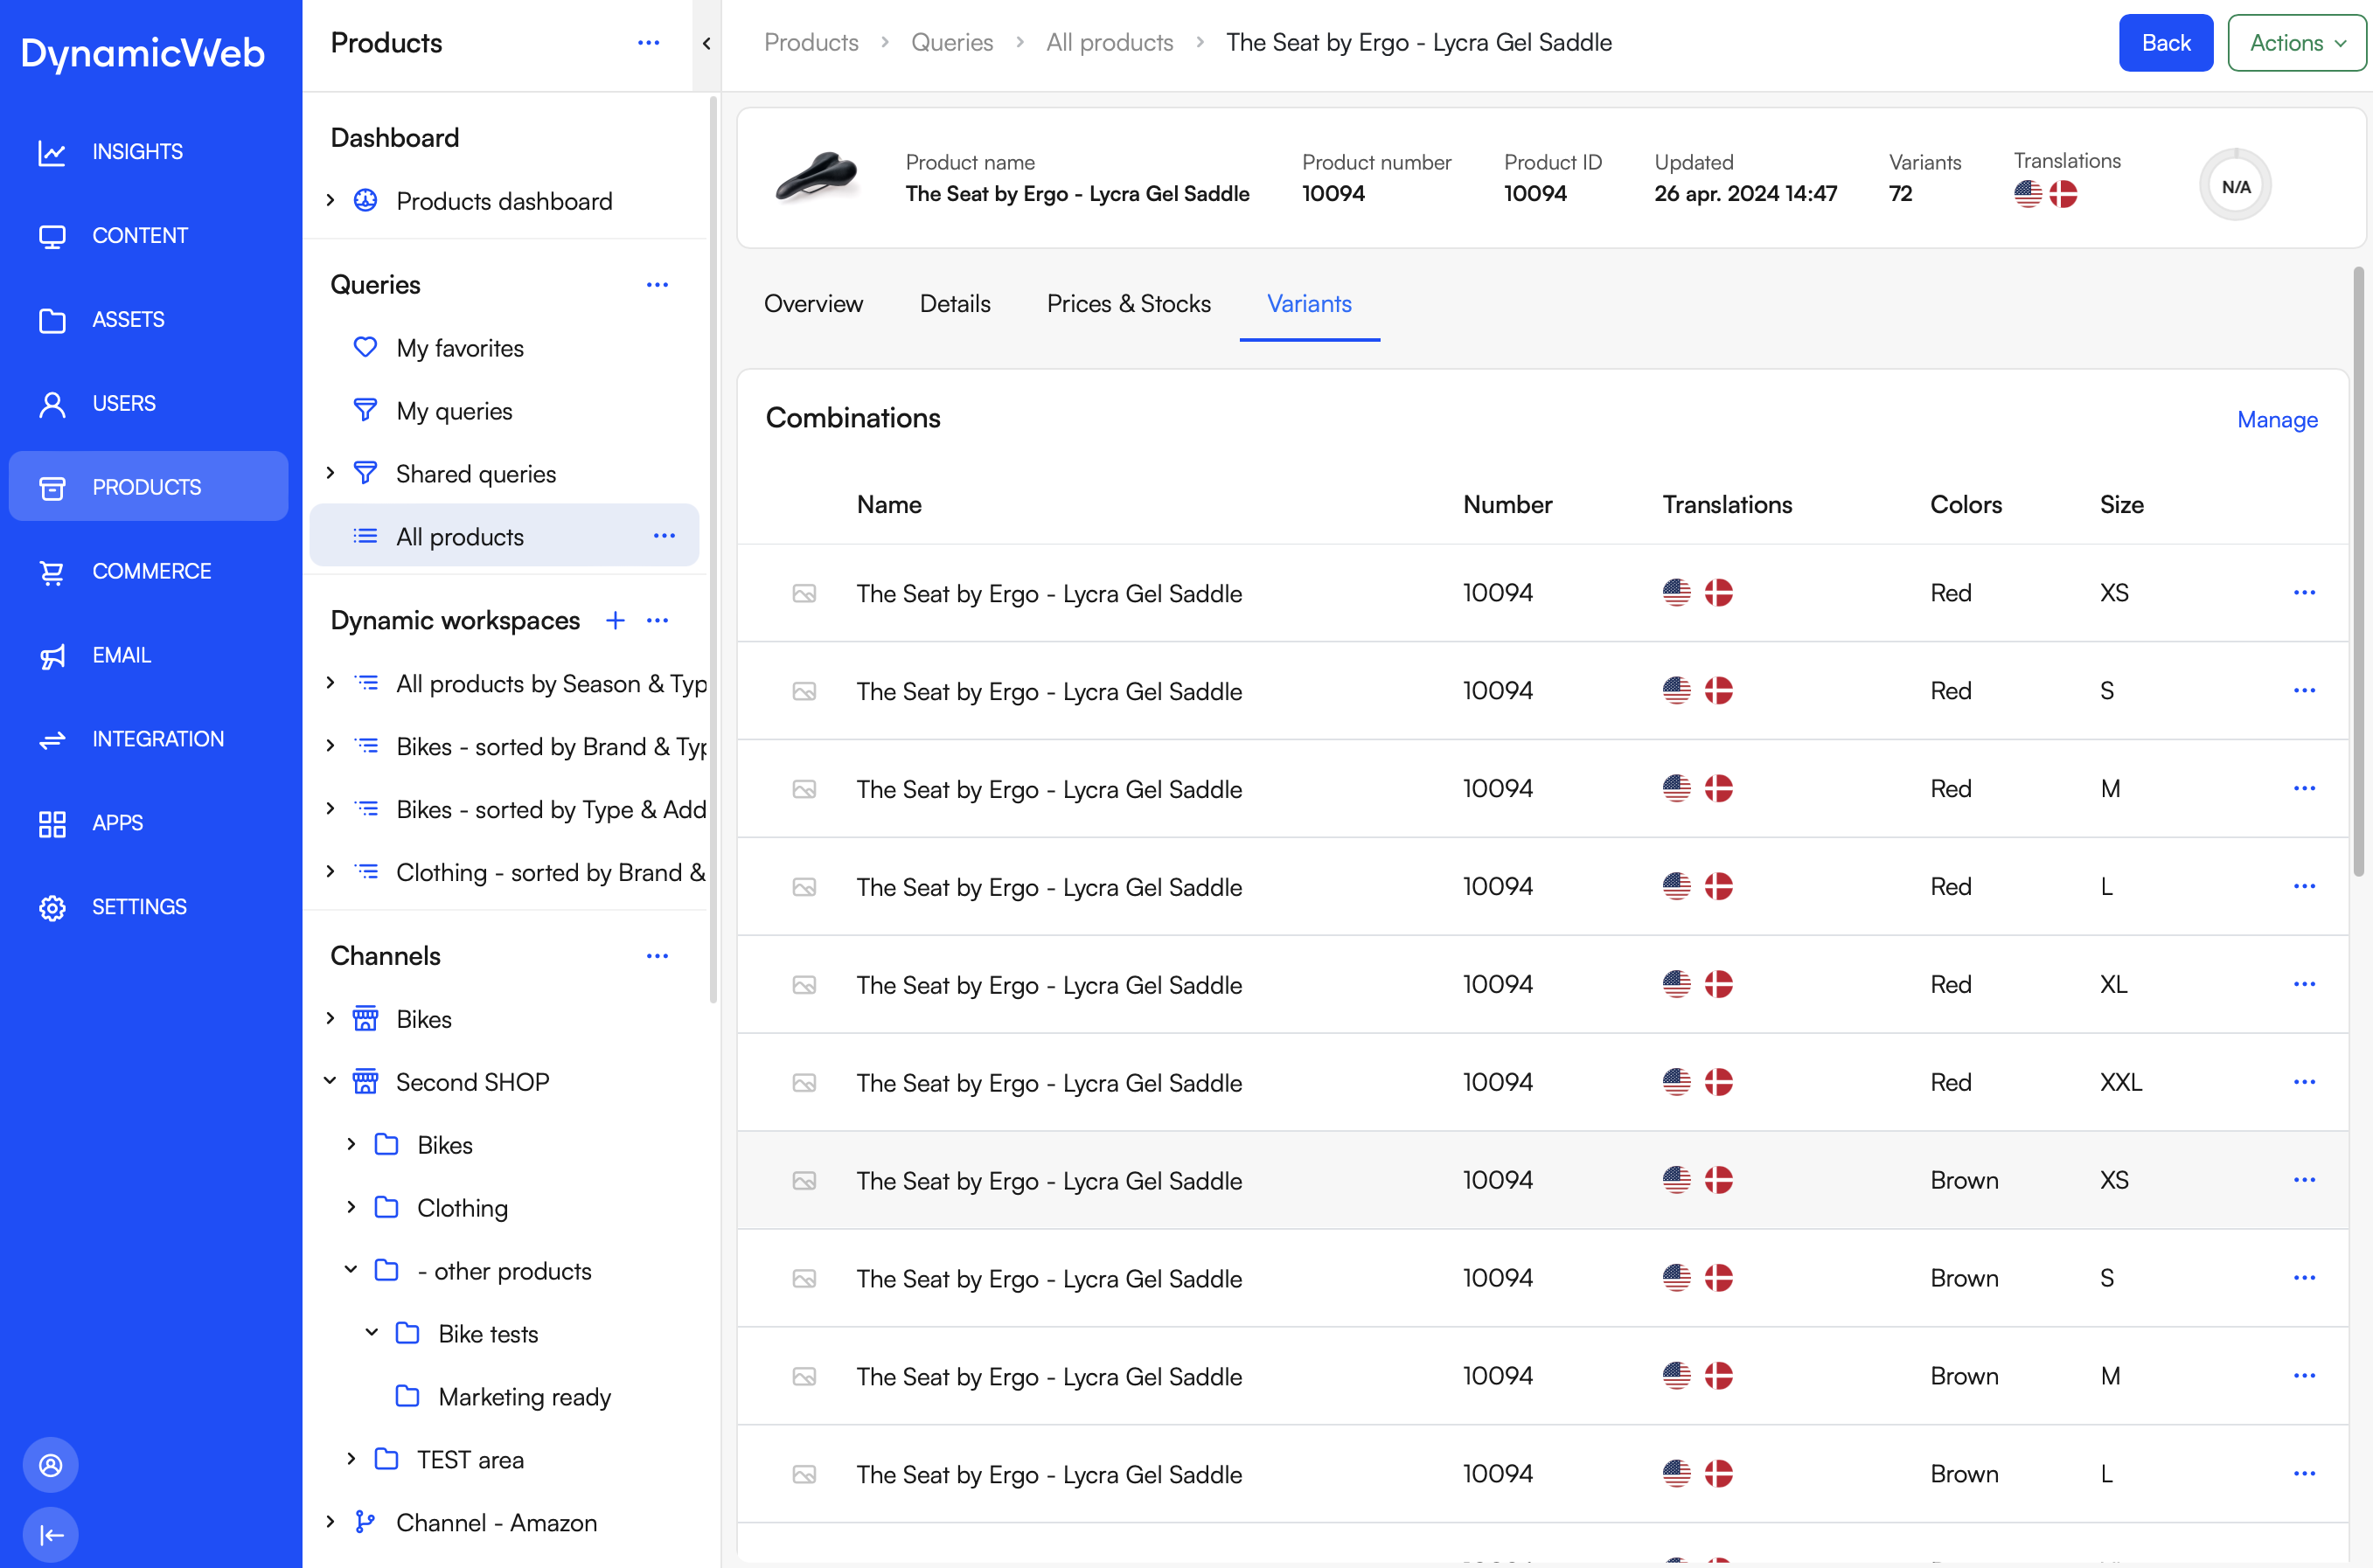Image resolution: width=2373 pixels, height=1568 pixels.
Task: Click the DynamicWeb logo
Action: 143,54
